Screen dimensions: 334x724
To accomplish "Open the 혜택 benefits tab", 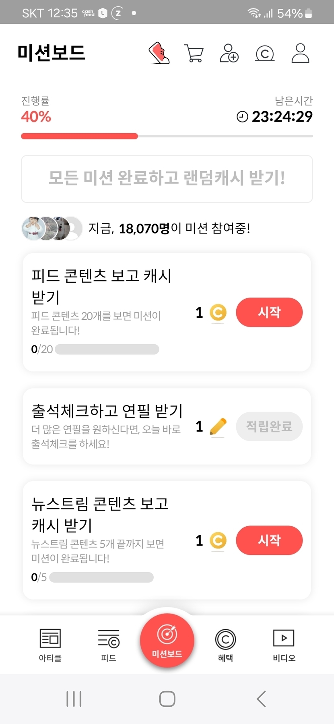I will coord(225,645).
